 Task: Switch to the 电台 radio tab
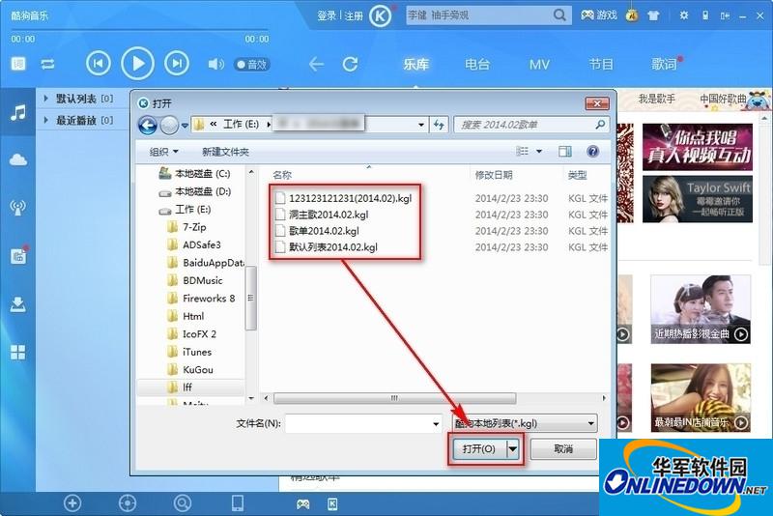tap(477, 65)
